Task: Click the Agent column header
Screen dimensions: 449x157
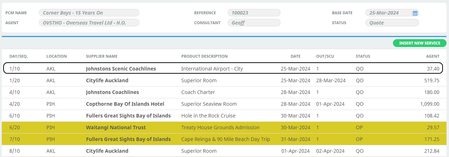Action: pyautogui.click(x=433, y=56)
